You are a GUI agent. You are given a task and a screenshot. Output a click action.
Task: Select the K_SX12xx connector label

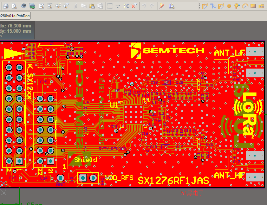click(30, 82)
